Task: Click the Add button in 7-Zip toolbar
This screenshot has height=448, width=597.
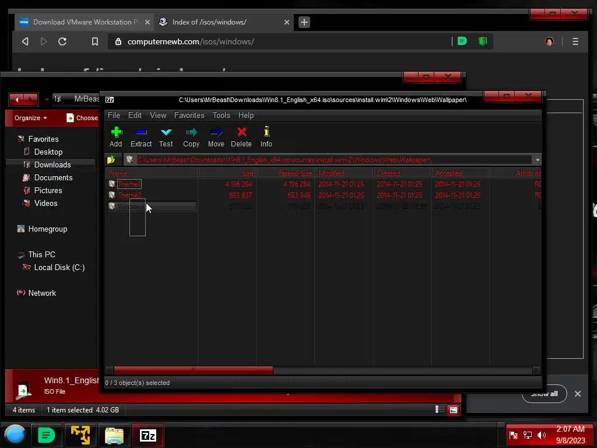Action: point(116,137)
